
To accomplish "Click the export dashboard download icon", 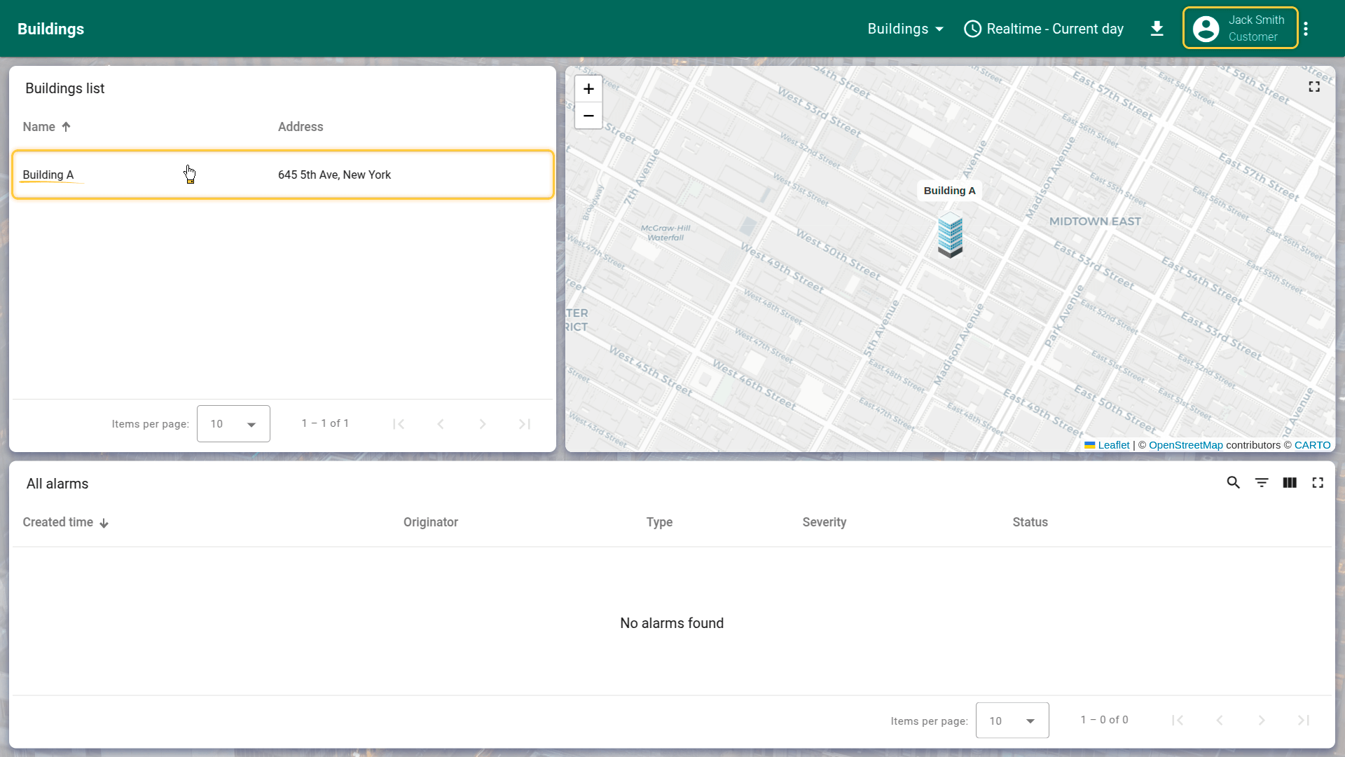I will click(x=1157, y=29).
